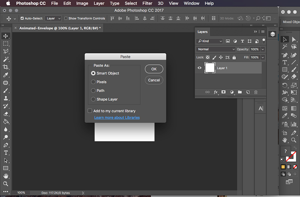
Task: Open the Apple menu
Action: [8, 3]
